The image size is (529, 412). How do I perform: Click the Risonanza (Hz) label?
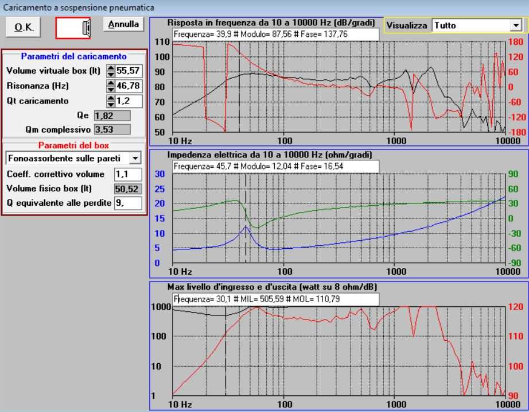point(37,86)
